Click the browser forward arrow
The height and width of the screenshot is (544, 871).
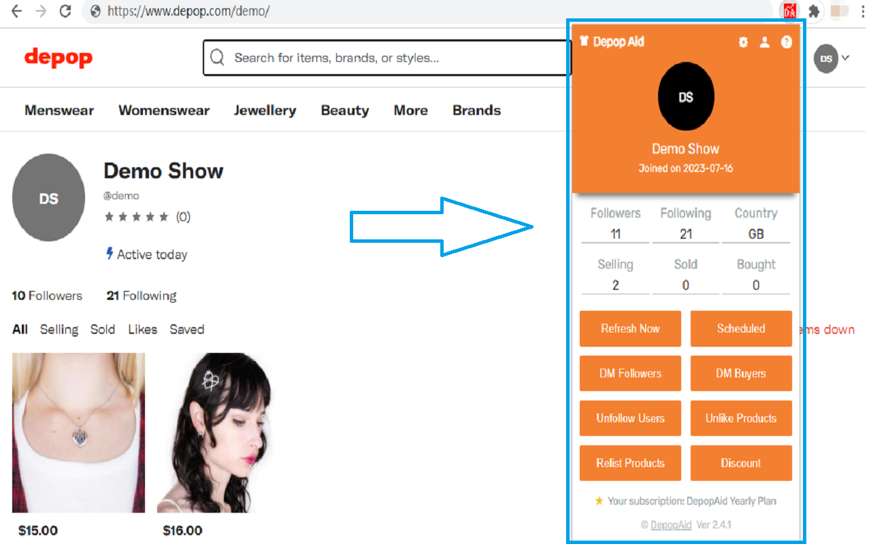[41, 11]
